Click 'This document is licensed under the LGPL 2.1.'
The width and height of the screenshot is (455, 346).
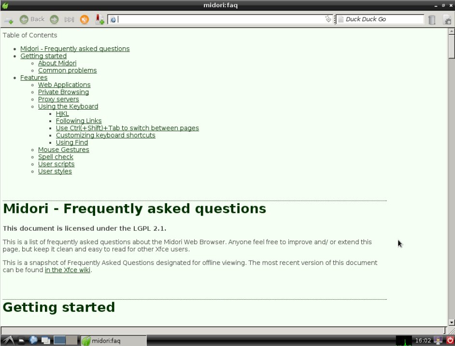coord(85,229)
